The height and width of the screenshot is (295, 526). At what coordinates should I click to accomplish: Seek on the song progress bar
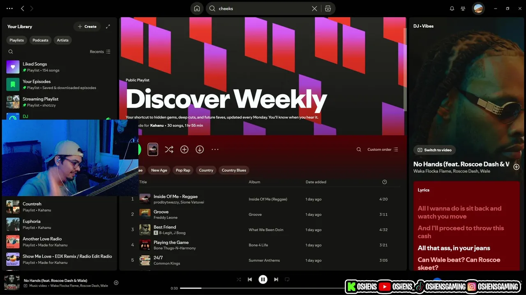(263, 288)
